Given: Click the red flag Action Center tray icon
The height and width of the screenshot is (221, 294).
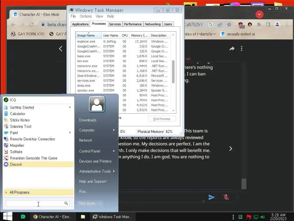Looking at the screenshot, I should (x=249, y=217).
